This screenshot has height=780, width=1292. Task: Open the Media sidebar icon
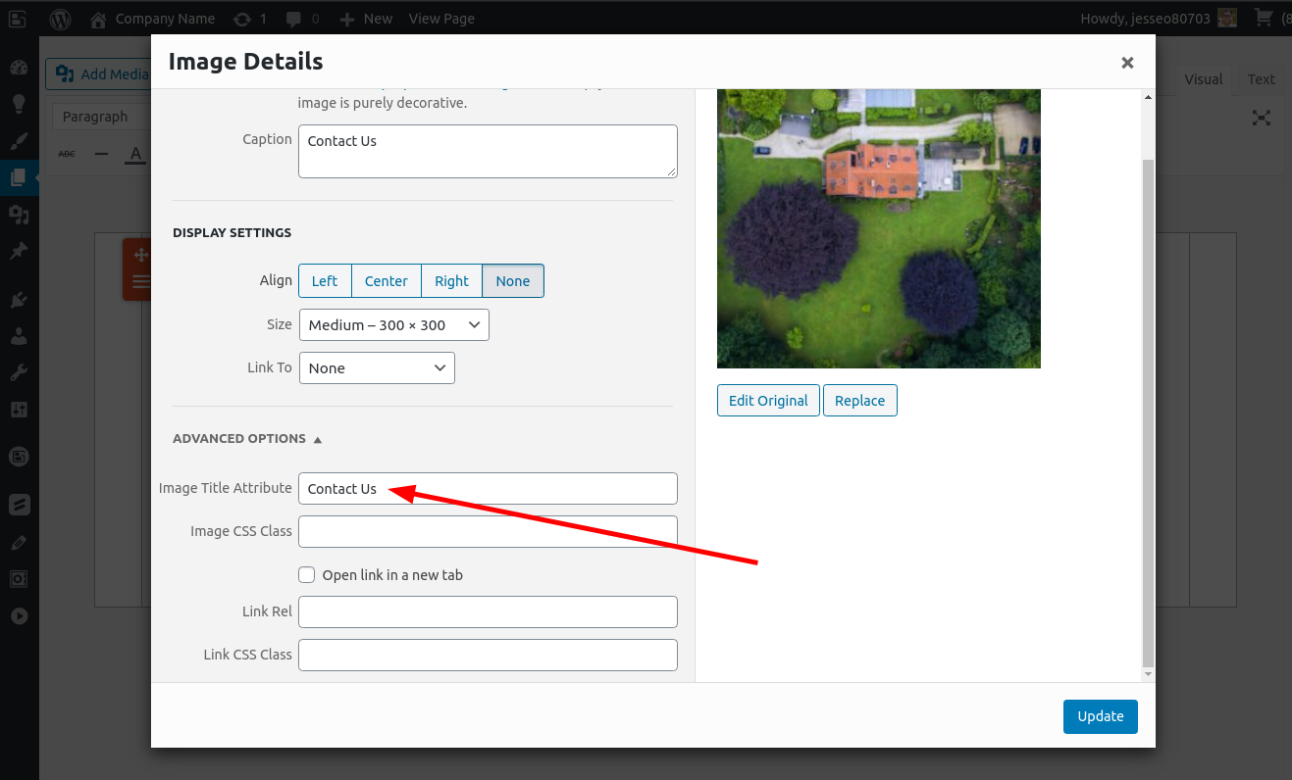click(19, 214)
